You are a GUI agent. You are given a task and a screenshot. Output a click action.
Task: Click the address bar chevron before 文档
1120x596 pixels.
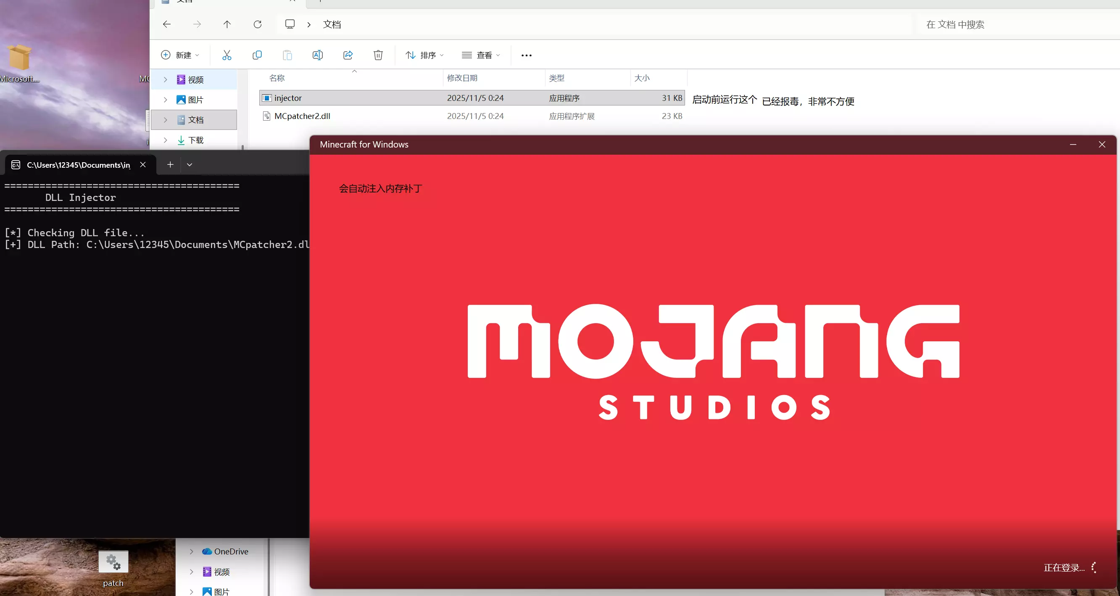tap(309, 24)
